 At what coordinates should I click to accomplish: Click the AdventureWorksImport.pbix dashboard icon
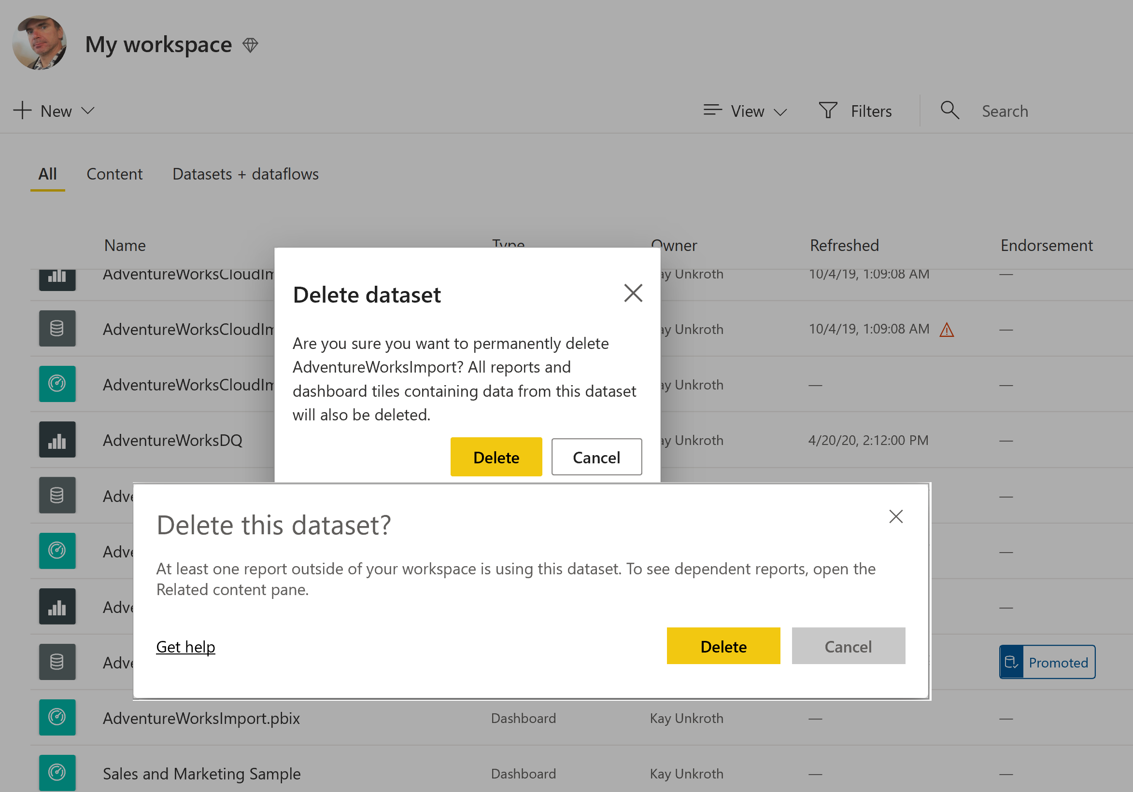pyautogui.click(x=57, y=718)
